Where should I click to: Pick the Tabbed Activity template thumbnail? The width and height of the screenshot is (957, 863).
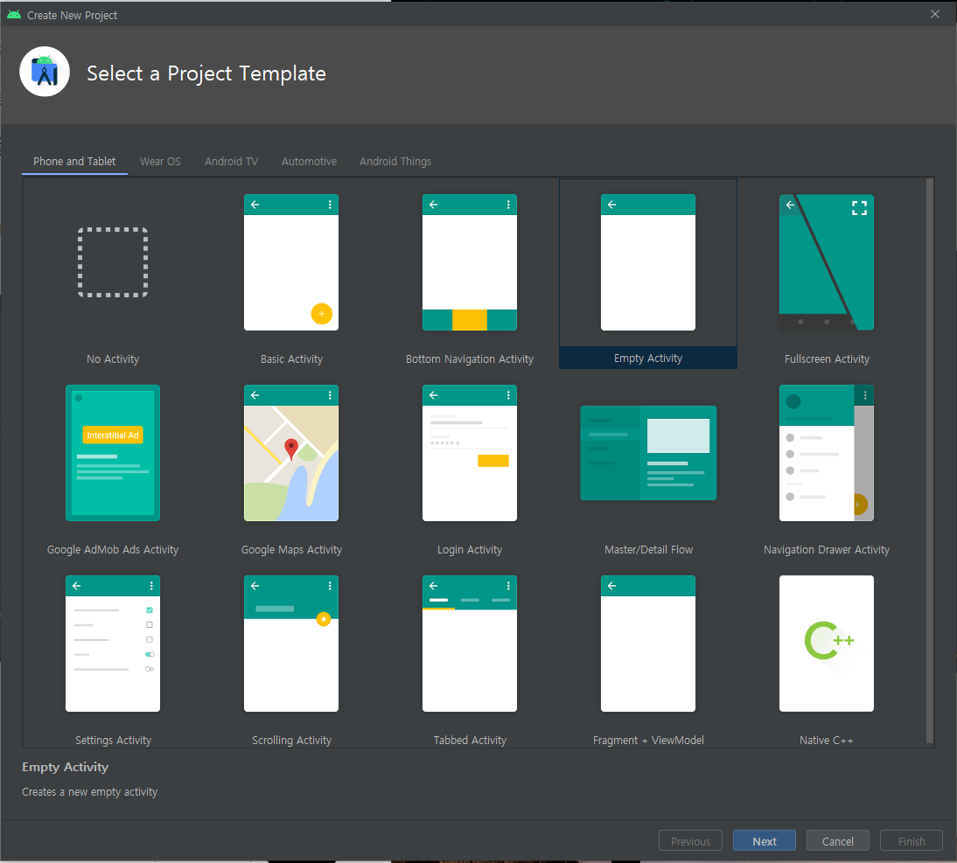coord(470,644)
